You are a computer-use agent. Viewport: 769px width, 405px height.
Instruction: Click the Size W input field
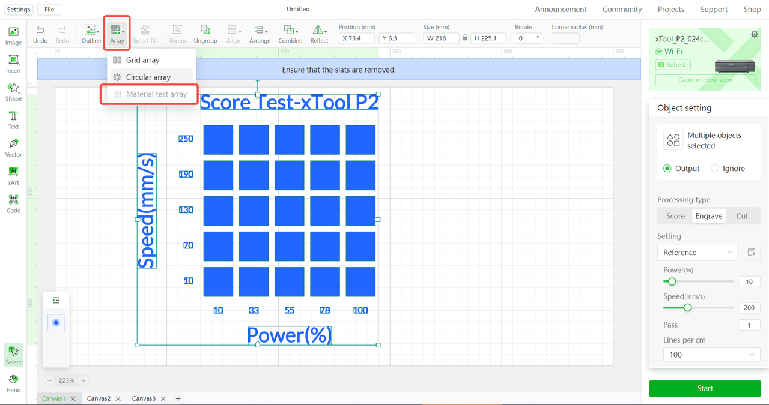click(440, 38)
